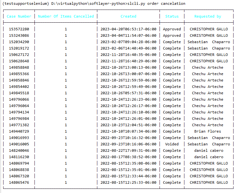Select case number 149796066
Viewport: 238px width, 193px height.
point(19,99)
